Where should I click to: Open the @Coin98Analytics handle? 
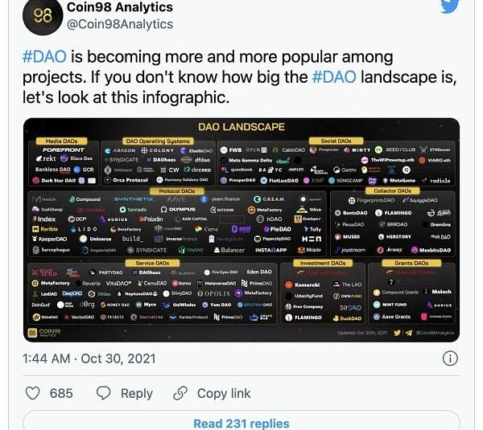[x=120, y=24]
